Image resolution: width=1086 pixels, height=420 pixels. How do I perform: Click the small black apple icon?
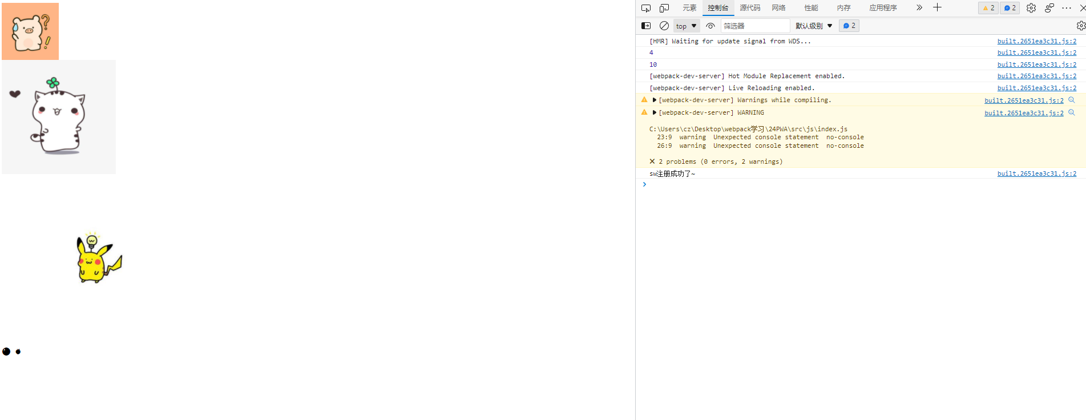(x=18, y=352)
